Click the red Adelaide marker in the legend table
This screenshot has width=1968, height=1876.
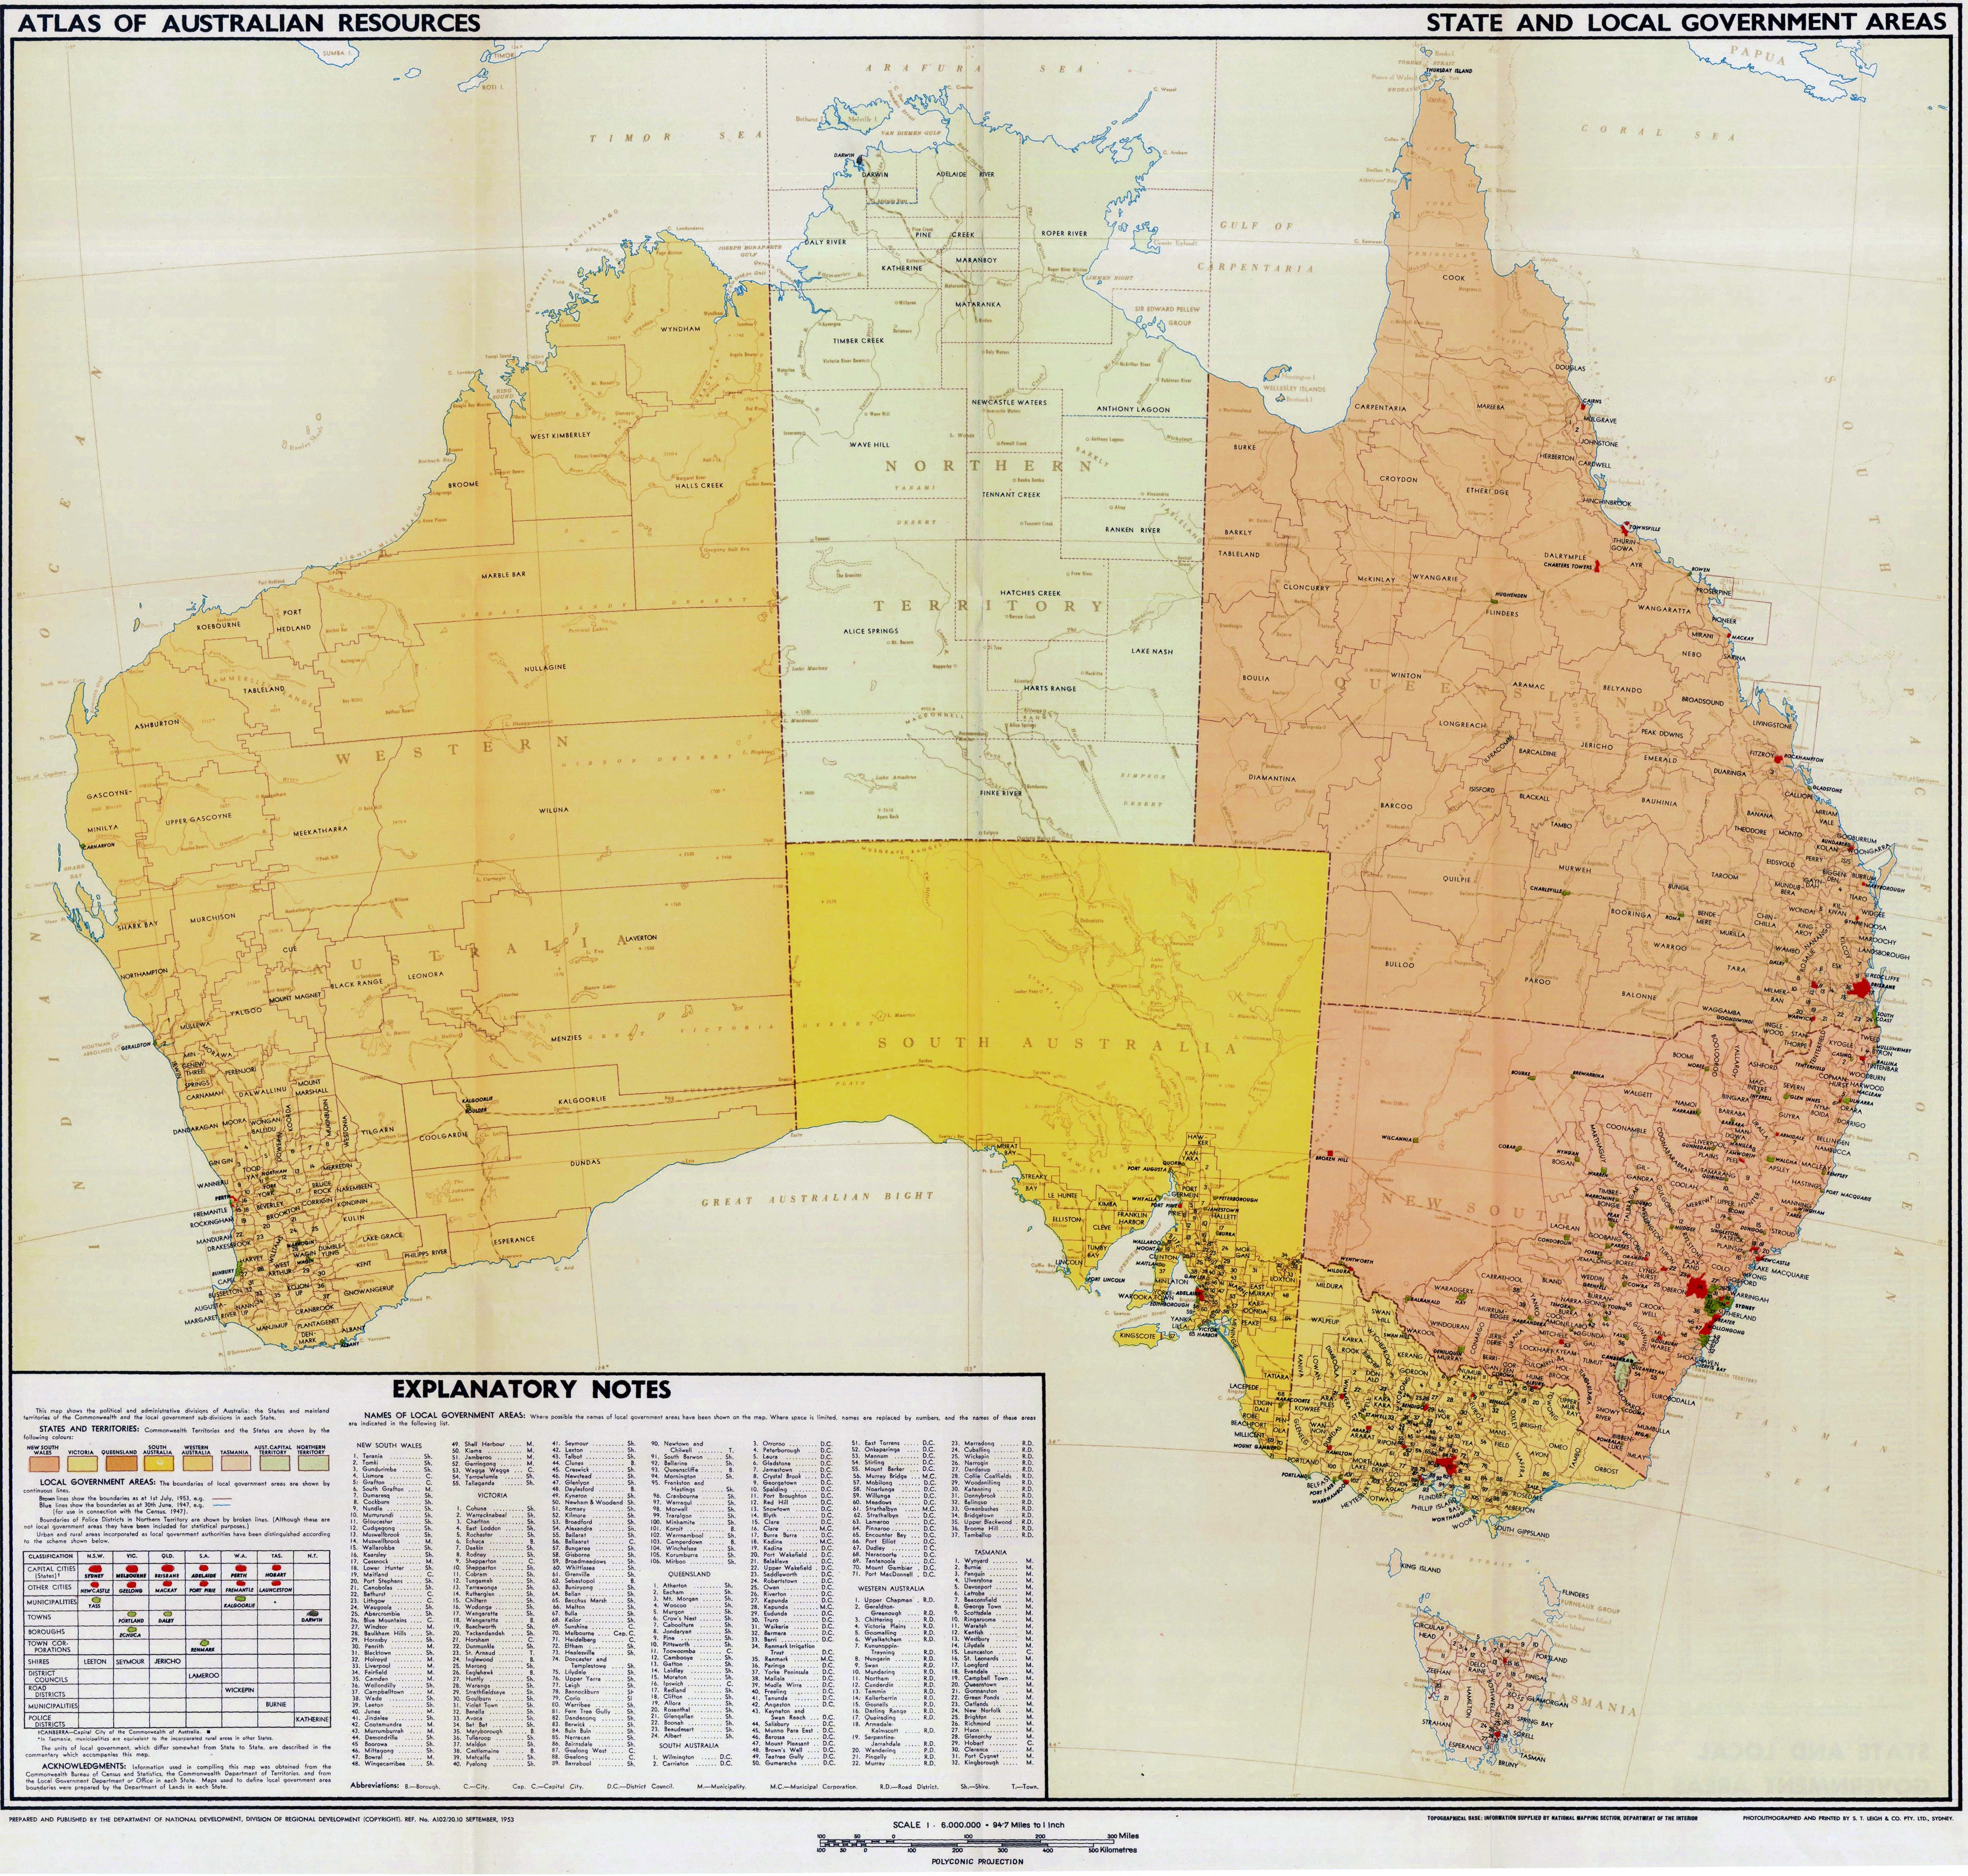point(204,1568)
